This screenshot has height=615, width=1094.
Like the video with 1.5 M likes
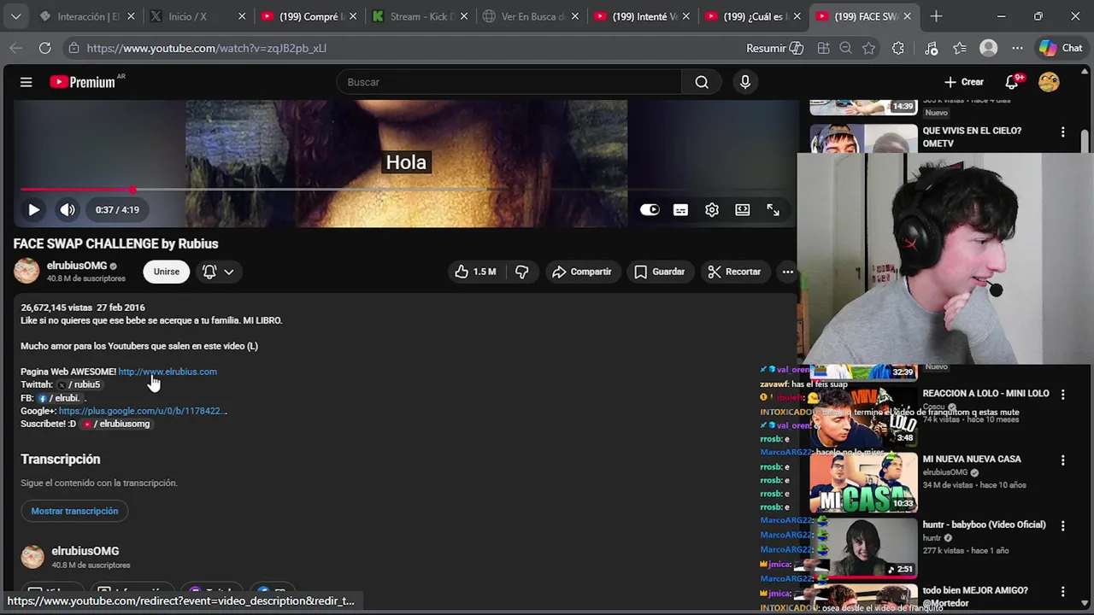tap(475, 272)
